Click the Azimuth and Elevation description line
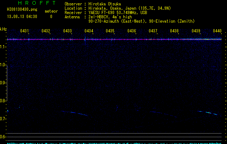The width and height of the screenshot is (227, 144). pos(141,21)
